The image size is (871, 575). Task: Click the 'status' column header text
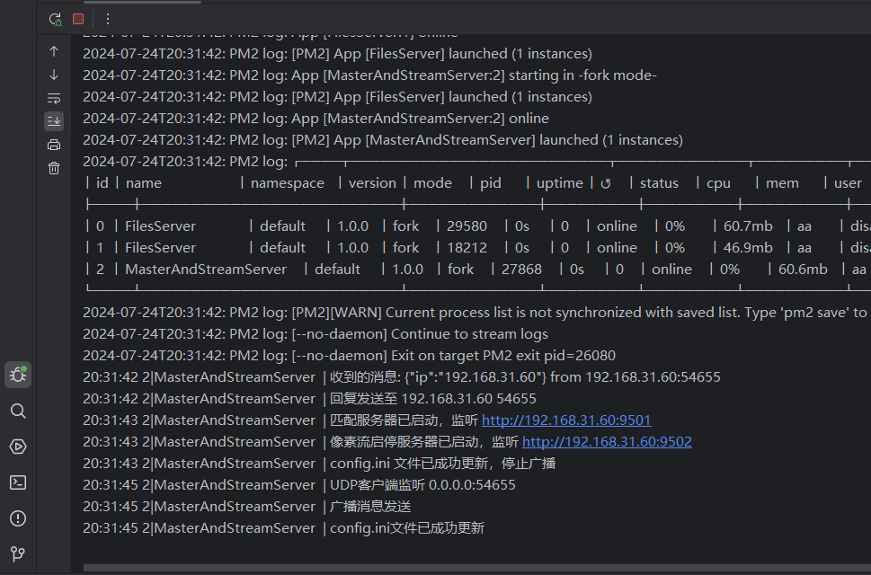tap(659, 183)
